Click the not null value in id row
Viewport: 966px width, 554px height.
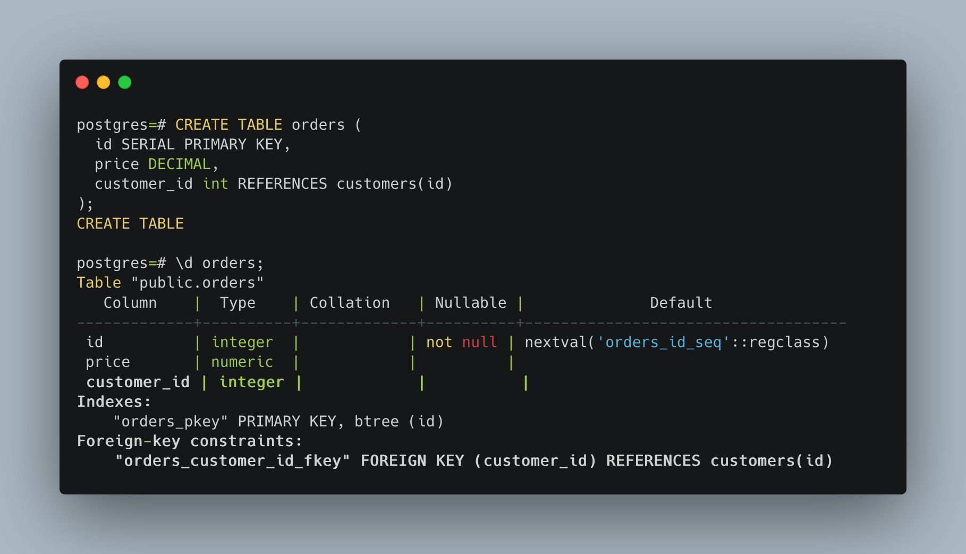click(x=462, y=342)
